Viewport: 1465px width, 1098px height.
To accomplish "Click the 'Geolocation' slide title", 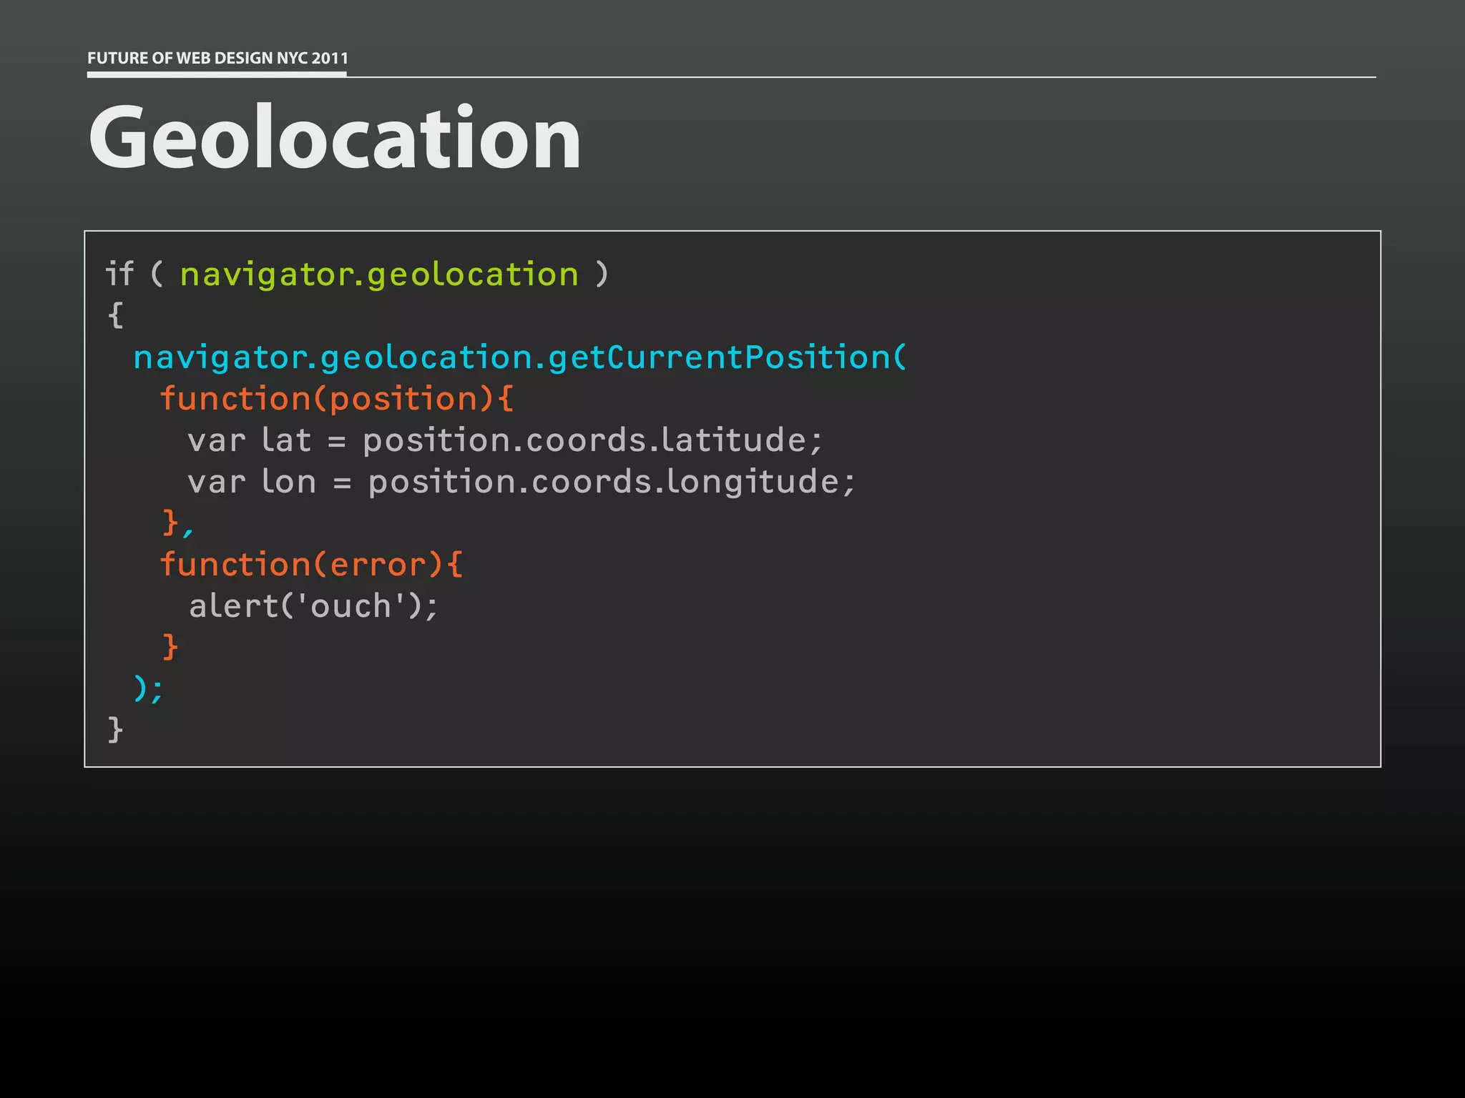I will coord(334,137).
